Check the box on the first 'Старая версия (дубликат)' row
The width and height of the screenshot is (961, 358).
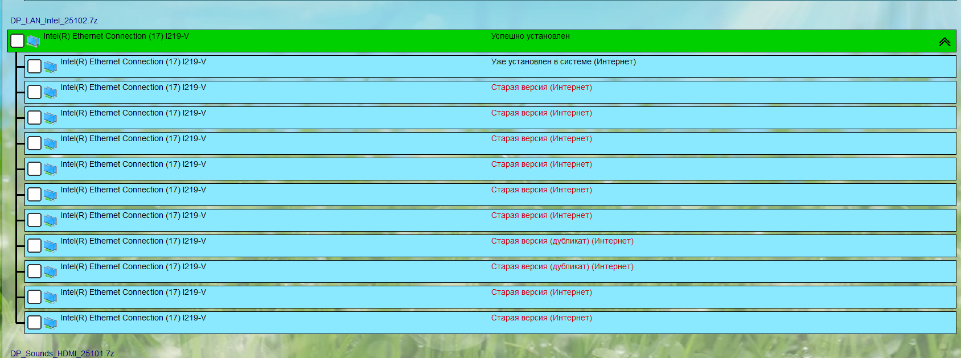pyautogui.click(x=35, y=246)
